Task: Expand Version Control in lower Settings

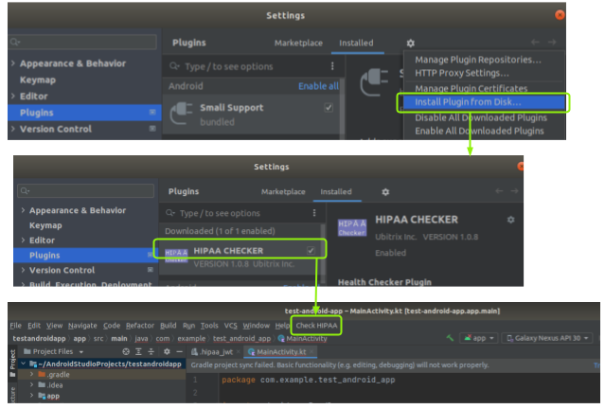Action: (x=23, y=270)
